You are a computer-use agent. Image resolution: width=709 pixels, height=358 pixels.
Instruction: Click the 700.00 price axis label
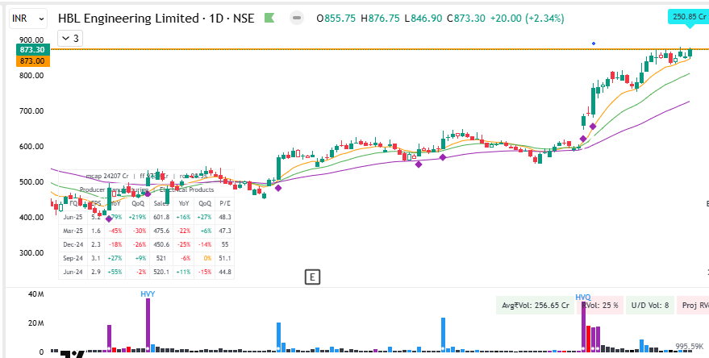(31, 110)
